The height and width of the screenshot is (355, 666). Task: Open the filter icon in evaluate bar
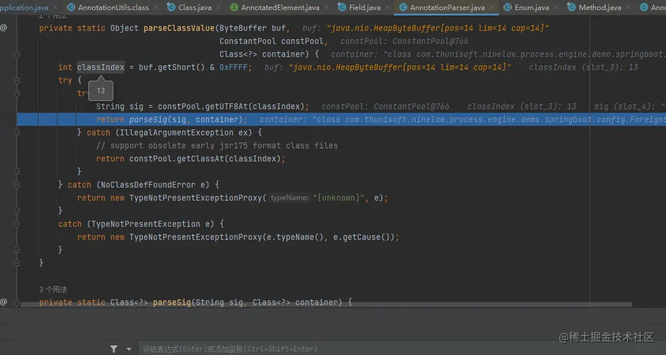(x=114, y=349)
